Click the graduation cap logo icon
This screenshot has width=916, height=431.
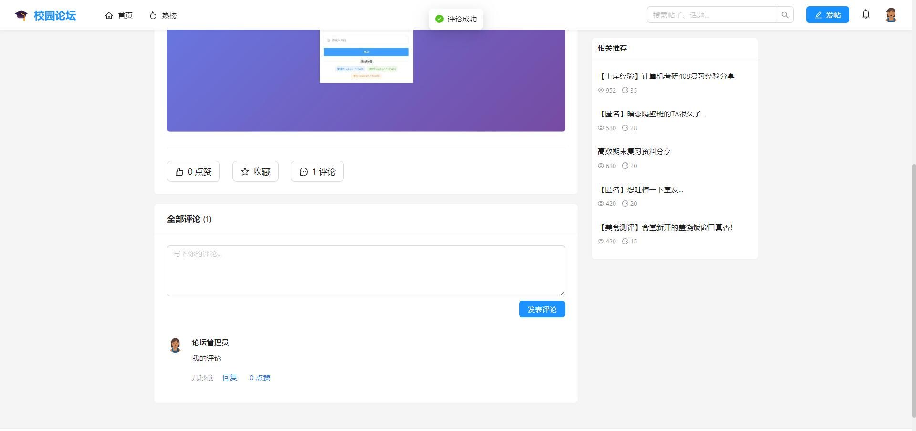tap(21, 15)
